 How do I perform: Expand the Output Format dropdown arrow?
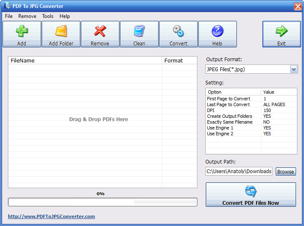pyautogui.click(x=294, y=70)
